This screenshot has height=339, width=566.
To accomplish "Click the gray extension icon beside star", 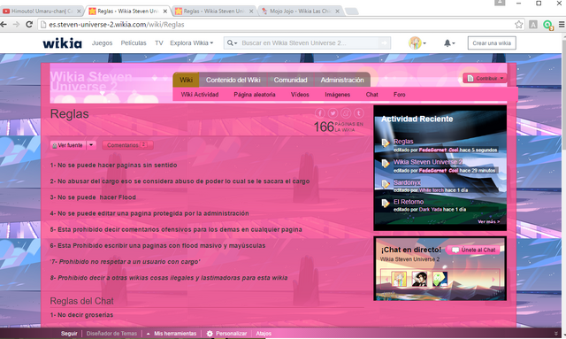I will click(x=533, y=25).
